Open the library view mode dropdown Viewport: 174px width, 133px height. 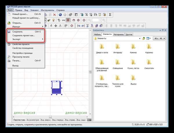(x=151, y=38)
